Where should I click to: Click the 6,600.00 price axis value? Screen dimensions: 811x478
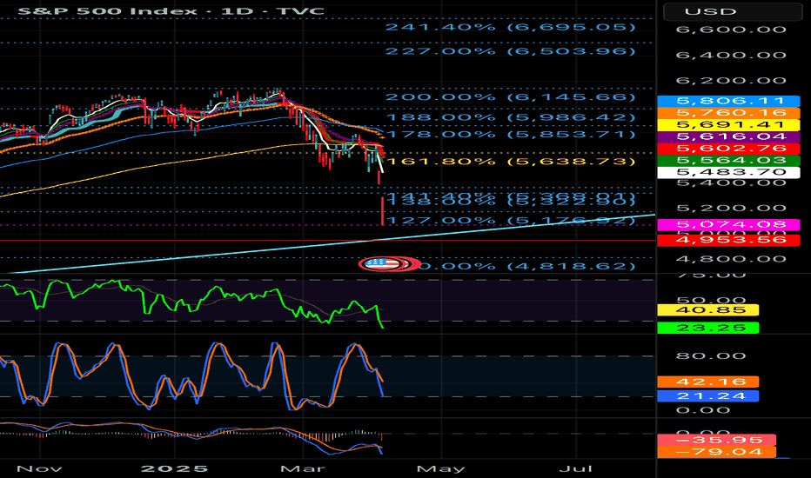coord(731,30)
